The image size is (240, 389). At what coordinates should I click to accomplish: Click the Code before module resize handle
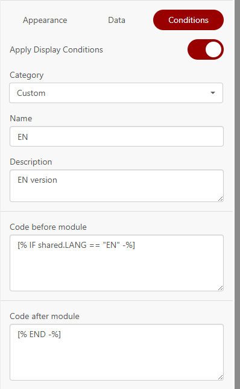pyautogui.click(x=221, y=288)
